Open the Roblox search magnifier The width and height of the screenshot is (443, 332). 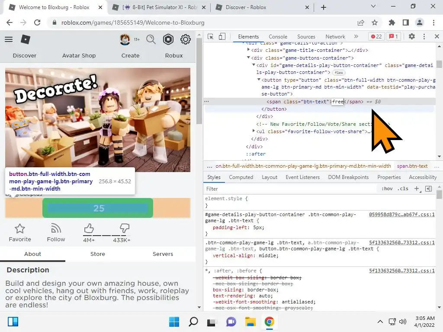coord(151,39)
